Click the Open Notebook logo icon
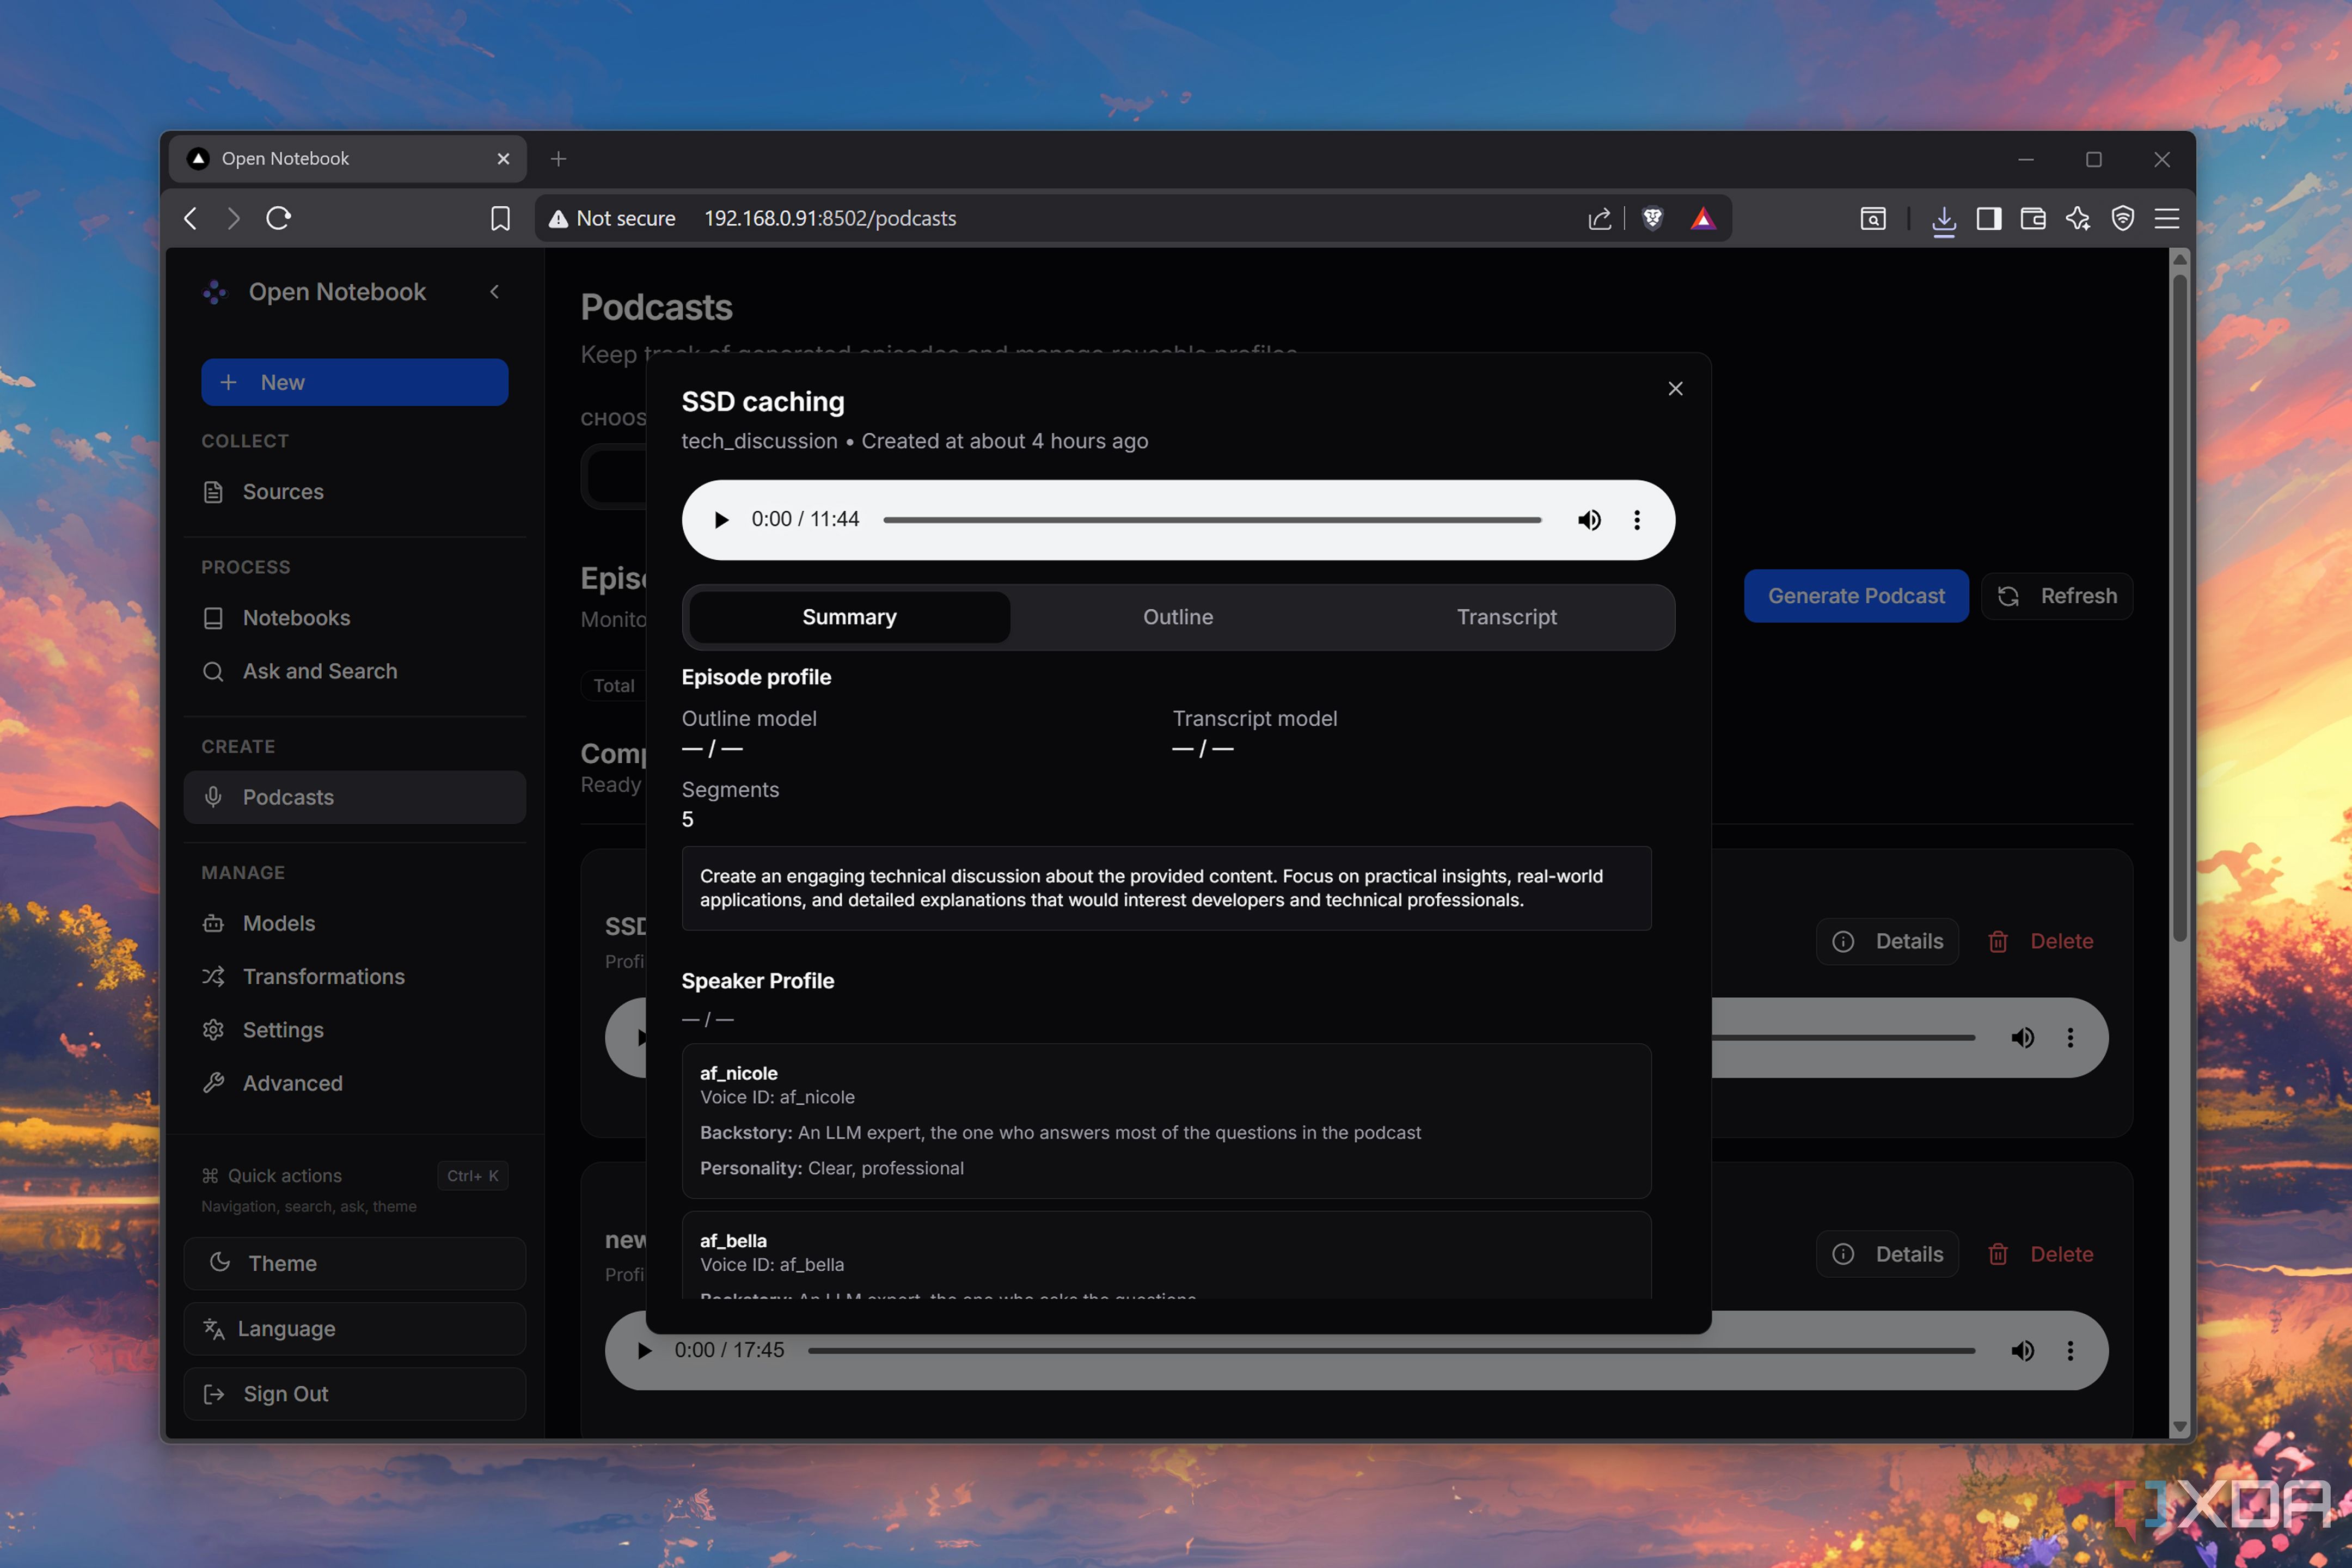 pos(214,292)
